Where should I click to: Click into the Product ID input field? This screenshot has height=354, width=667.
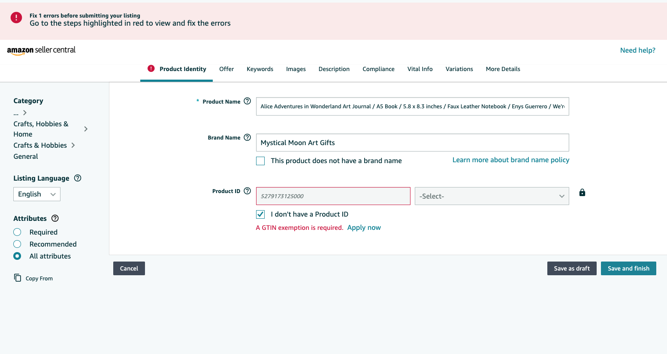click(333, 196)
